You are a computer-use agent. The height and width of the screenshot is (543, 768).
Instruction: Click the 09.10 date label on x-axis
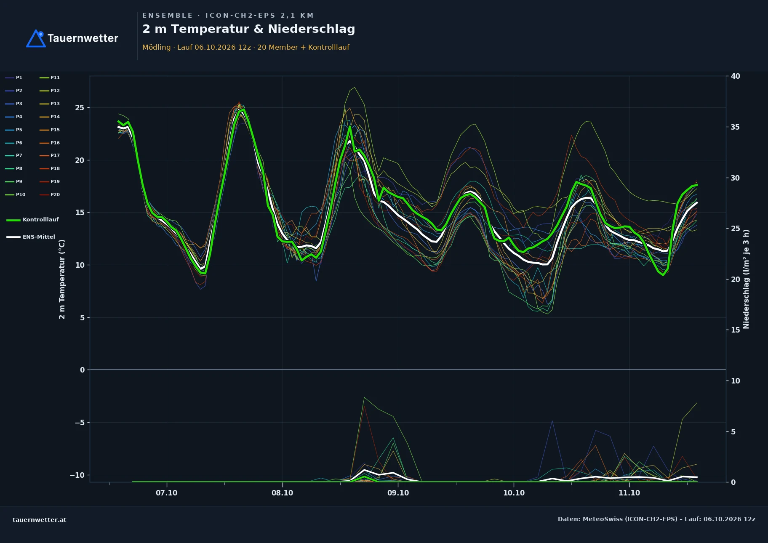pos(398,493)
